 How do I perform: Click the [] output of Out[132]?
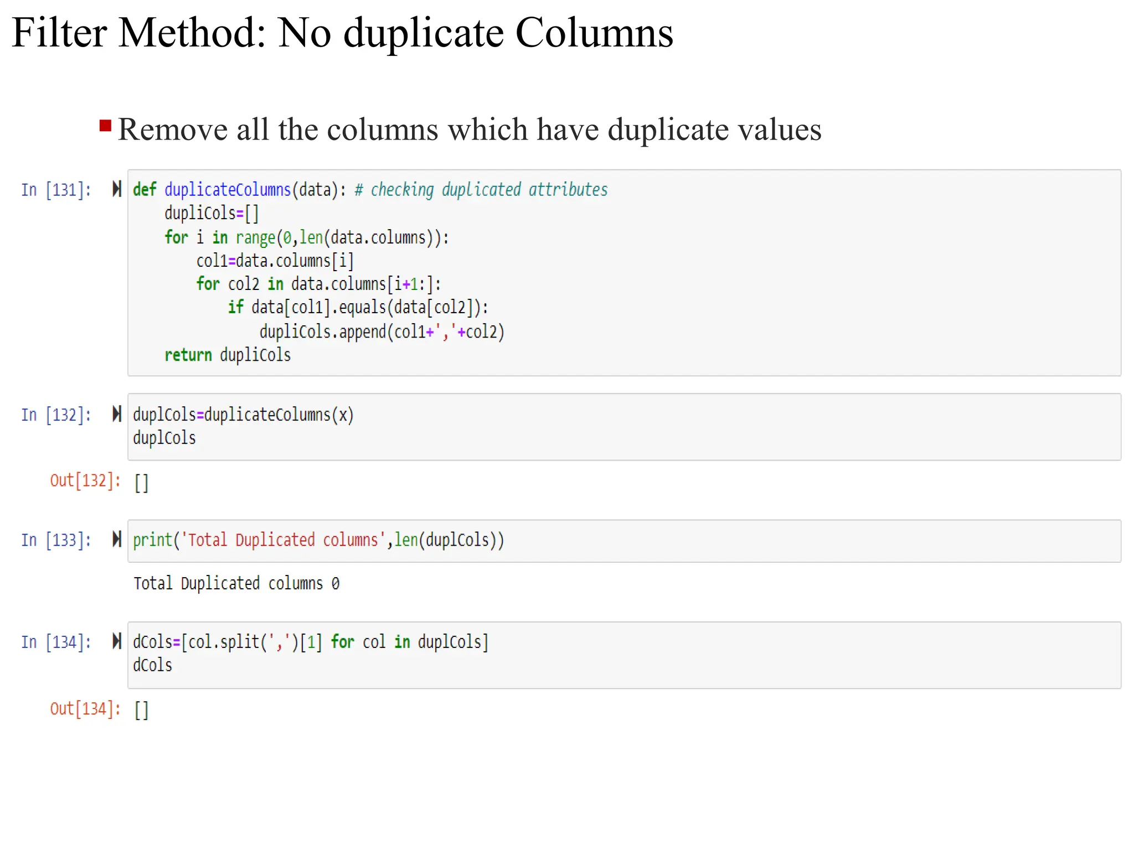(x=141, y=483)
